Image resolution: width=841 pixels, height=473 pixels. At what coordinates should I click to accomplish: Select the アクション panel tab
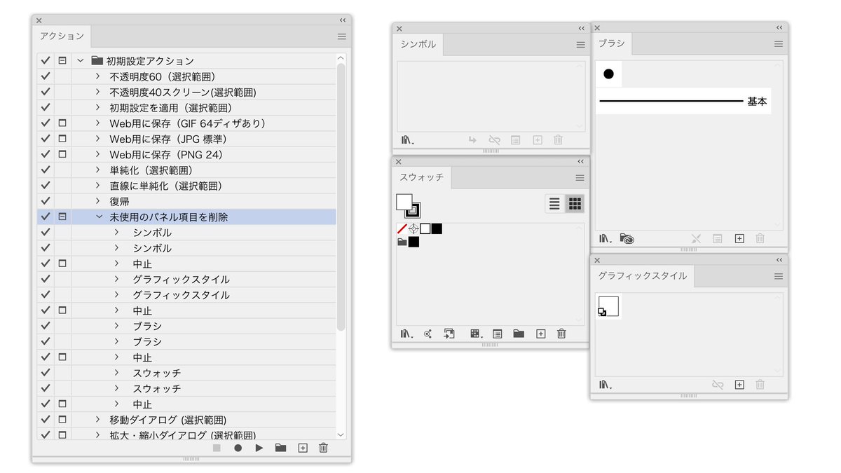[62, 36]
